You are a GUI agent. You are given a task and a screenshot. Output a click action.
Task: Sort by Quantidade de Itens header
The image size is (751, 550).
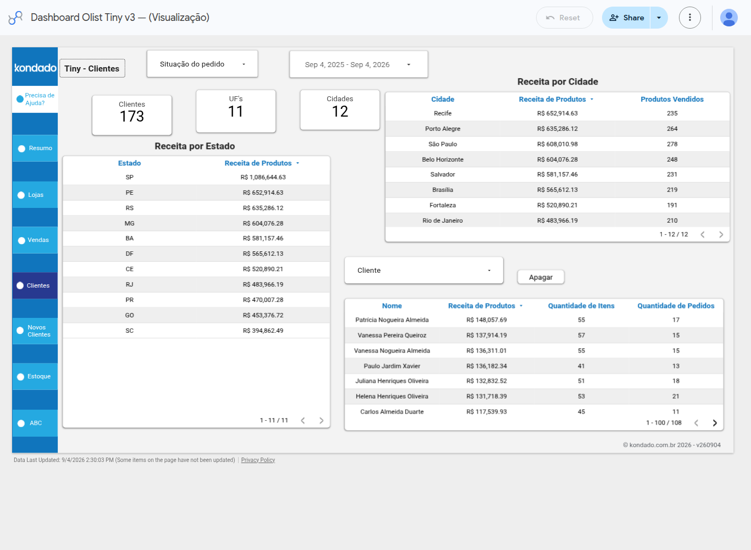coord(581,306)
